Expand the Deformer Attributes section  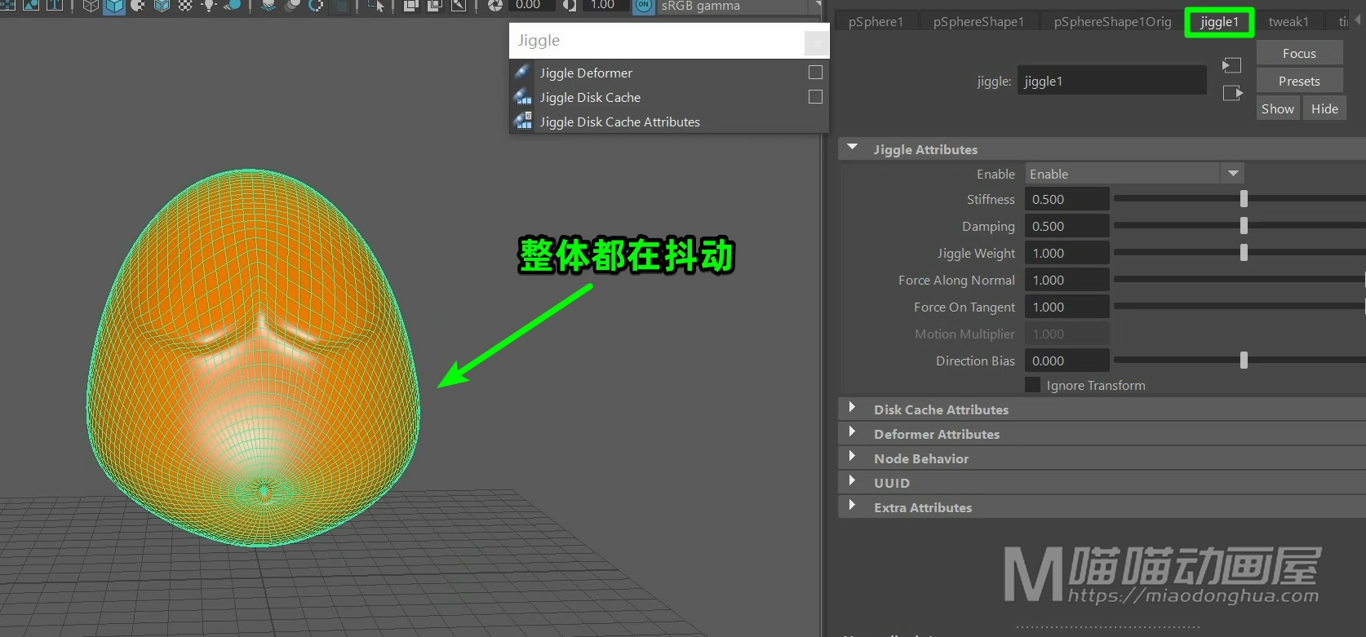coord(853,433)
